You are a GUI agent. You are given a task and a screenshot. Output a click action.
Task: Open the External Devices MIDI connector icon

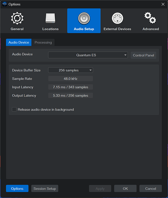118,18
